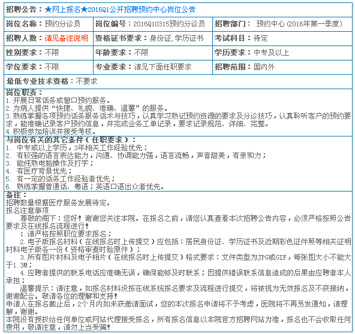355x334 pixels.
Task: Click the first star icon before 网上报名
Action: point(48,10)
